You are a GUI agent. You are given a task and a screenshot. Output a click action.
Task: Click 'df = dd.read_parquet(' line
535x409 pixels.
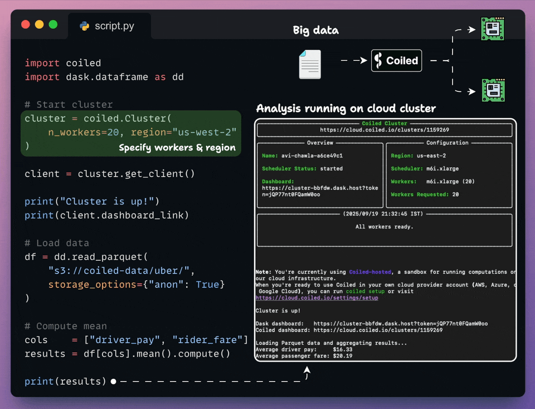[x=86, y=257]
